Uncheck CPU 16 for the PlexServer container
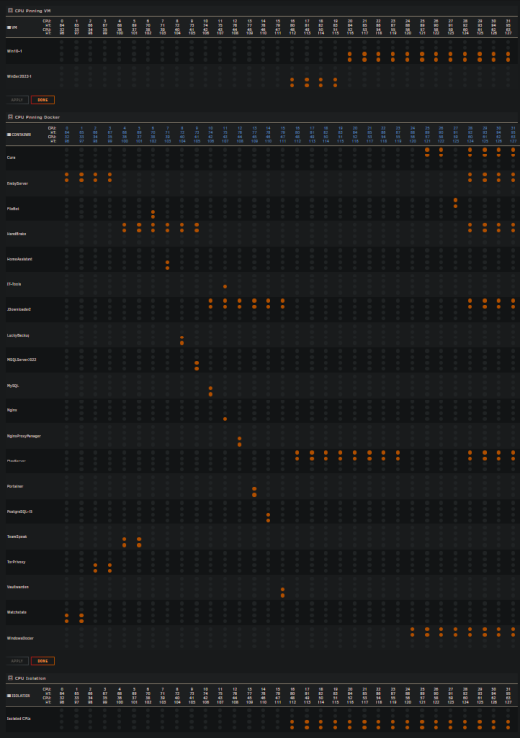 (x=297, y=453)
